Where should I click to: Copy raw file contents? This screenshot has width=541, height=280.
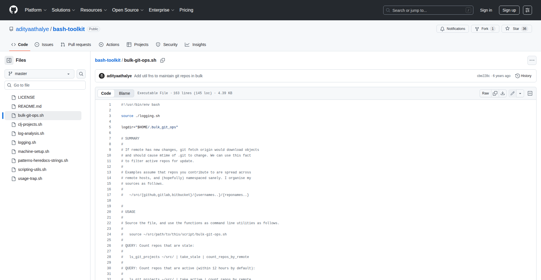pos(495,93)
